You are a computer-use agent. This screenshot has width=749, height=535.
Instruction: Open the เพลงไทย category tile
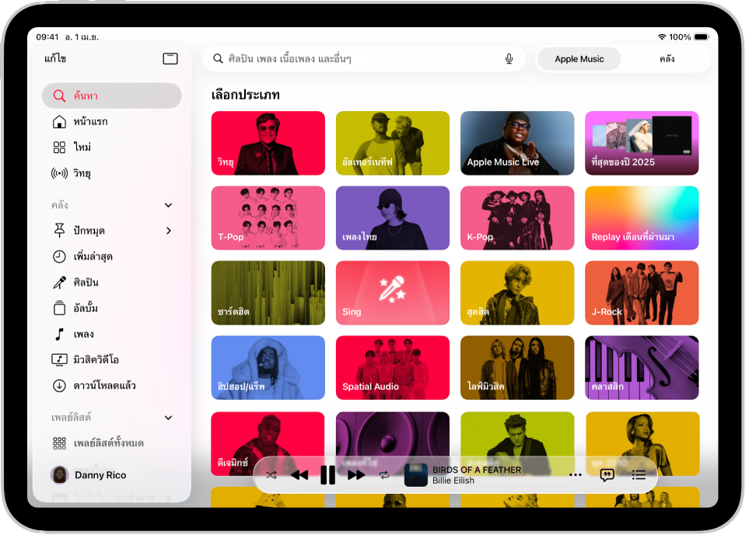393,218
